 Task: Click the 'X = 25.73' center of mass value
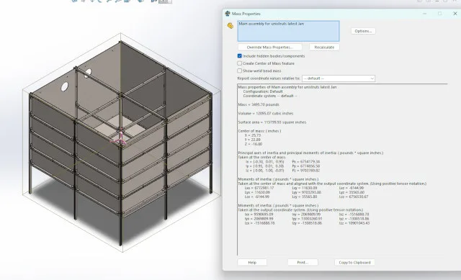[x=253, y=135]
